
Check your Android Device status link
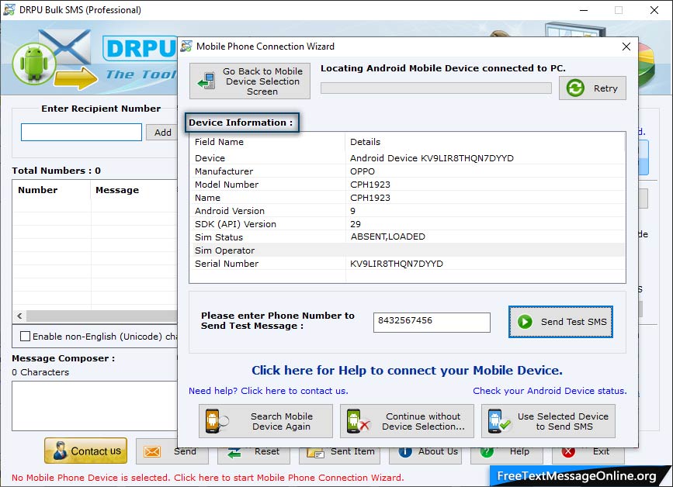click(x=550, y=391)
